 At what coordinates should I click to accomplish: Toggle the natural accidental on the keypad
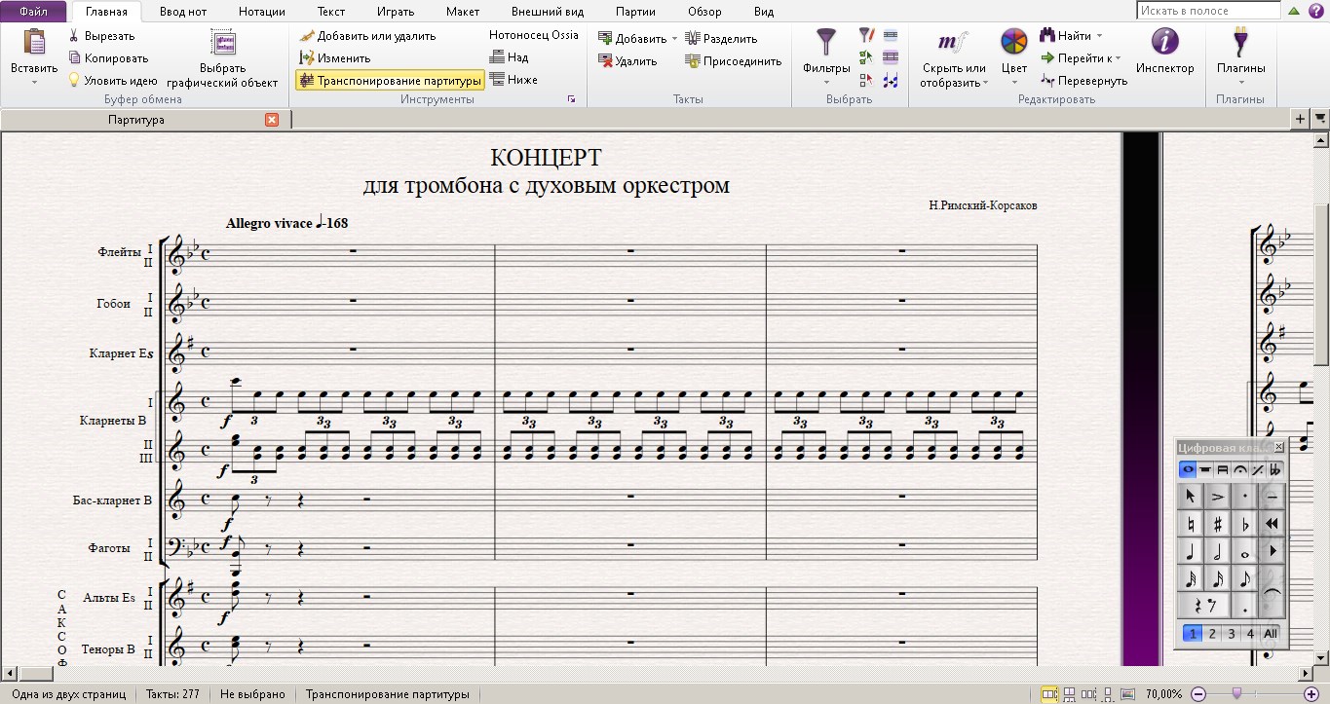coord(1190,524)
